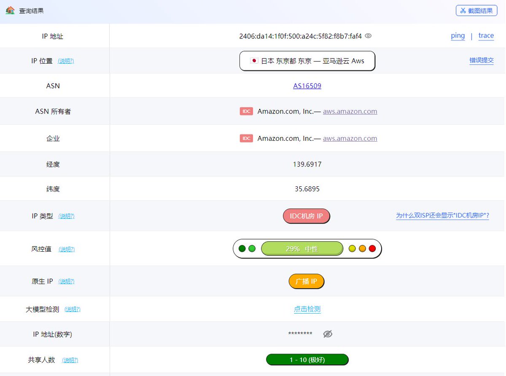
Task: Click the house icon beside 查询结果
Action: pyautogui.click(x=10, y=11)
